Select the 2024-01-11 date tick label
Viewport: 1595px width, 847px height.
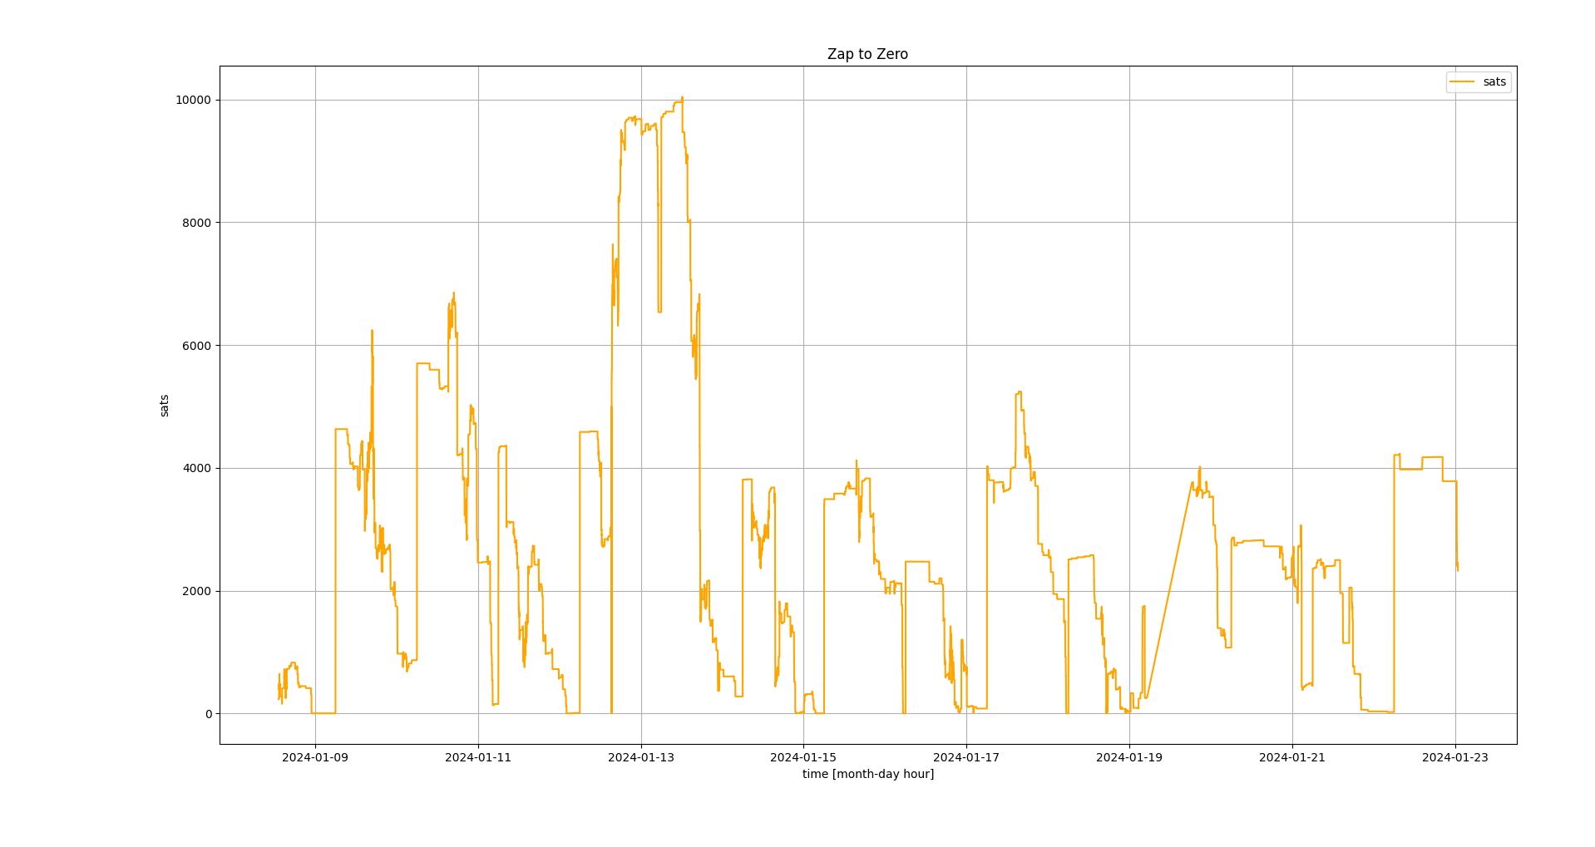pos(478,757)
